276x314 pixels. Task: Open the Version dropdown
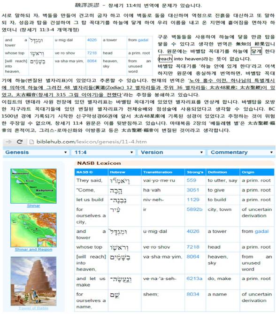pos(171,153)
